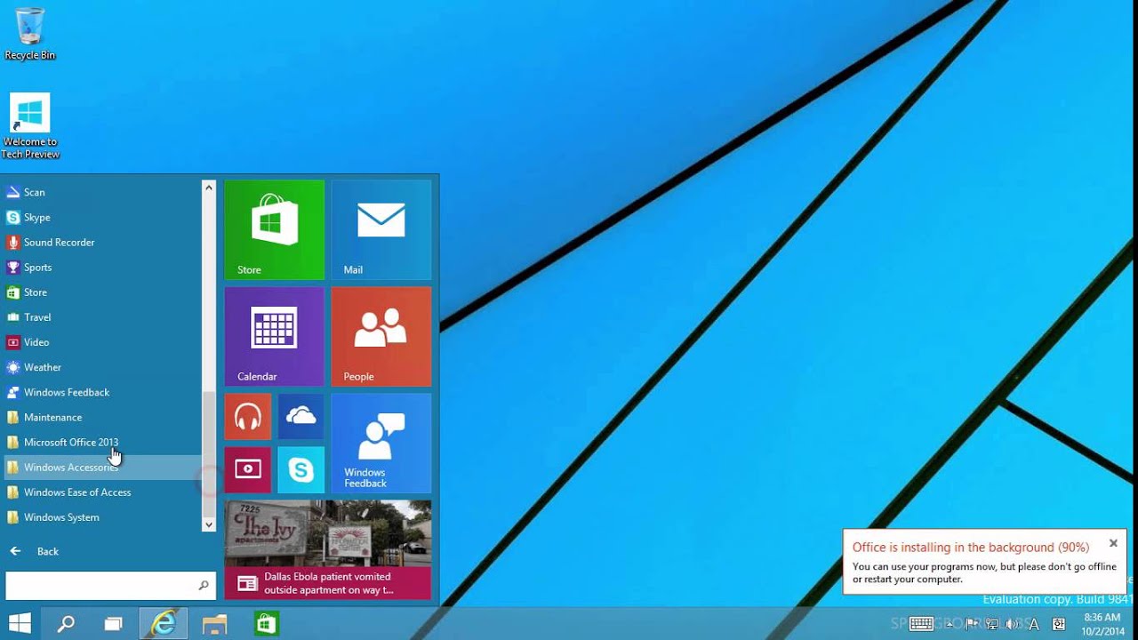The image size is (1138, 640).
Task: Expand the Windows Accessories folder
Action: pyautogui.click(x=101, y=467)
